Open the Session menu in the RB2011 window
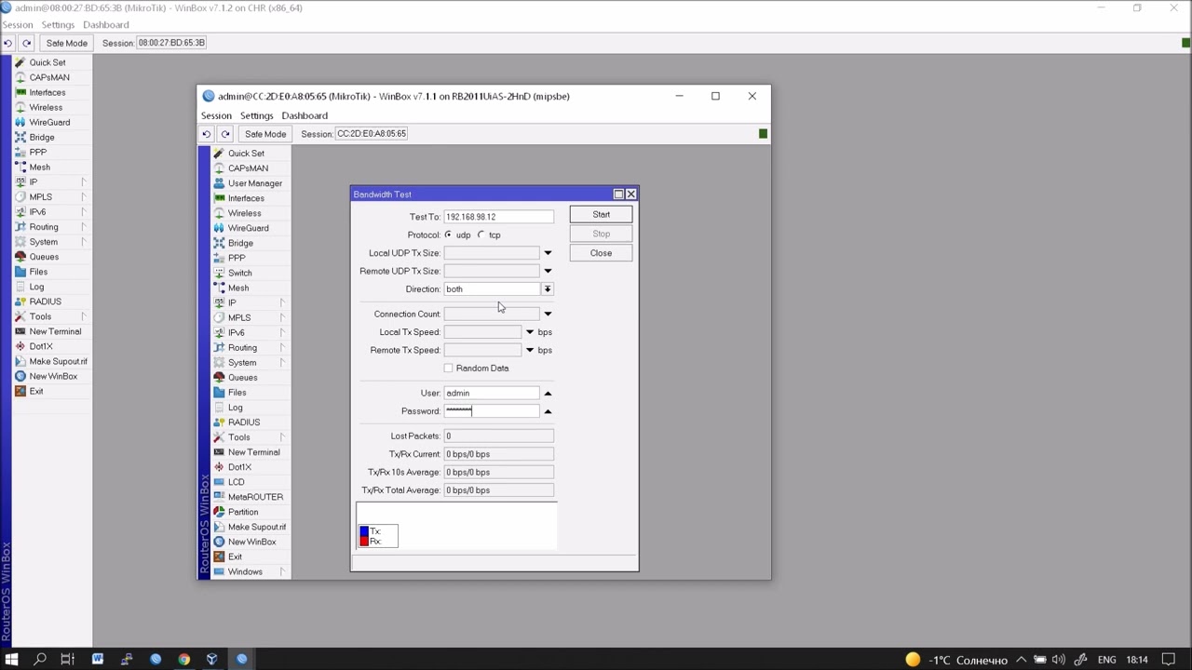The image size is (1192, 670). point(216,115)
